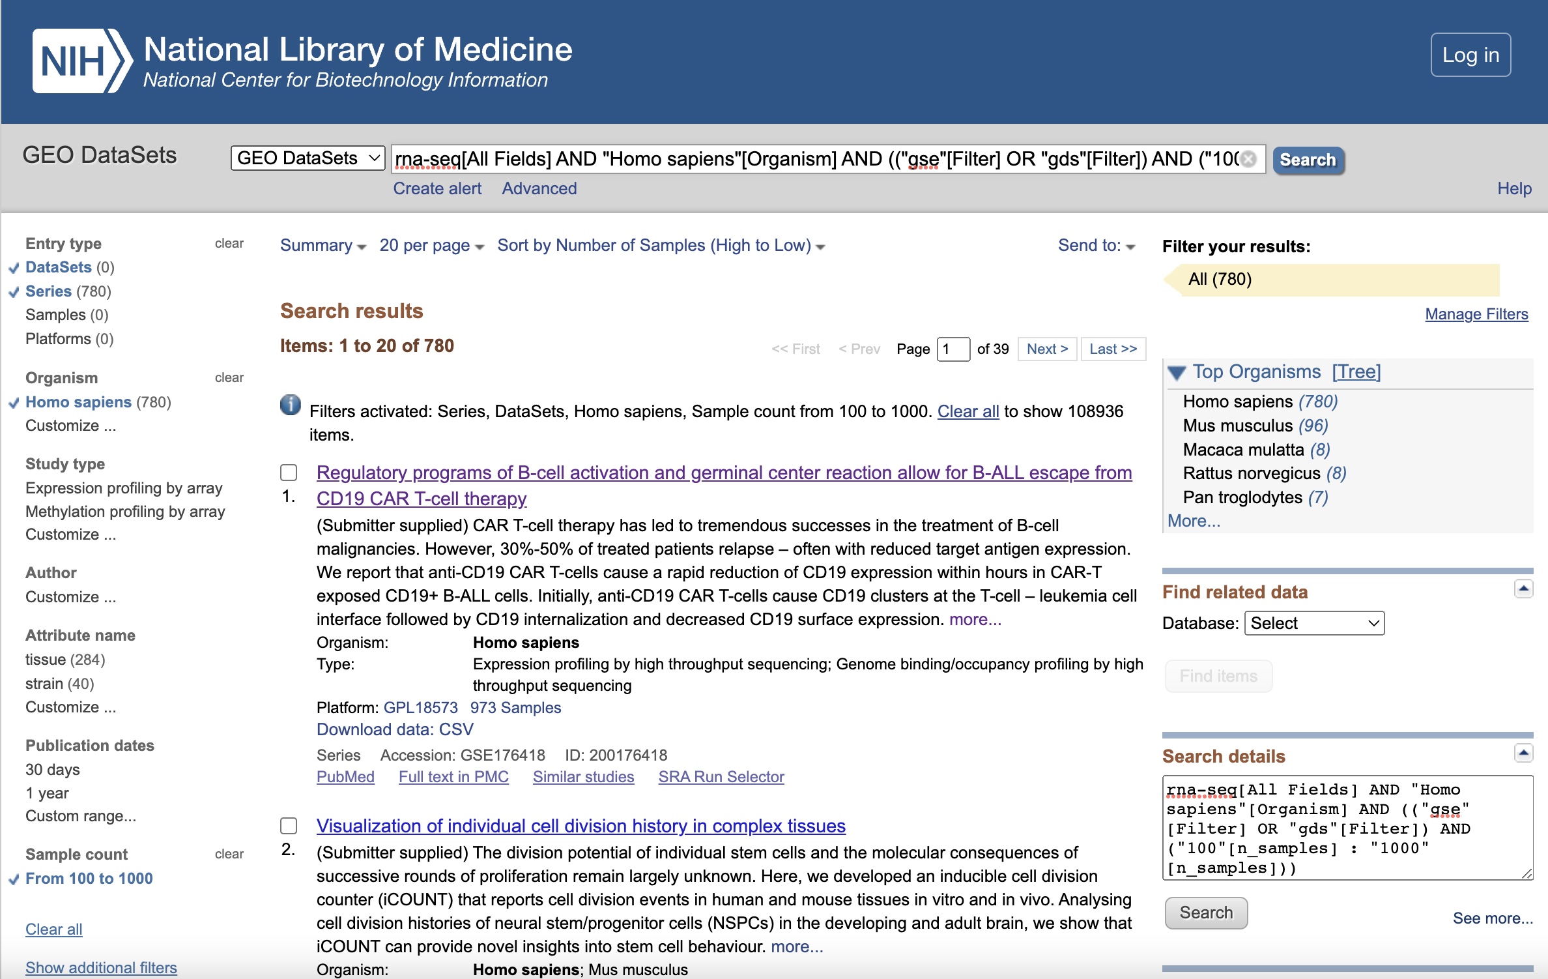Viewport: 1548px width, 979px height.
Task: Click the Similar studies link
Action: click(x=582, y=777)
